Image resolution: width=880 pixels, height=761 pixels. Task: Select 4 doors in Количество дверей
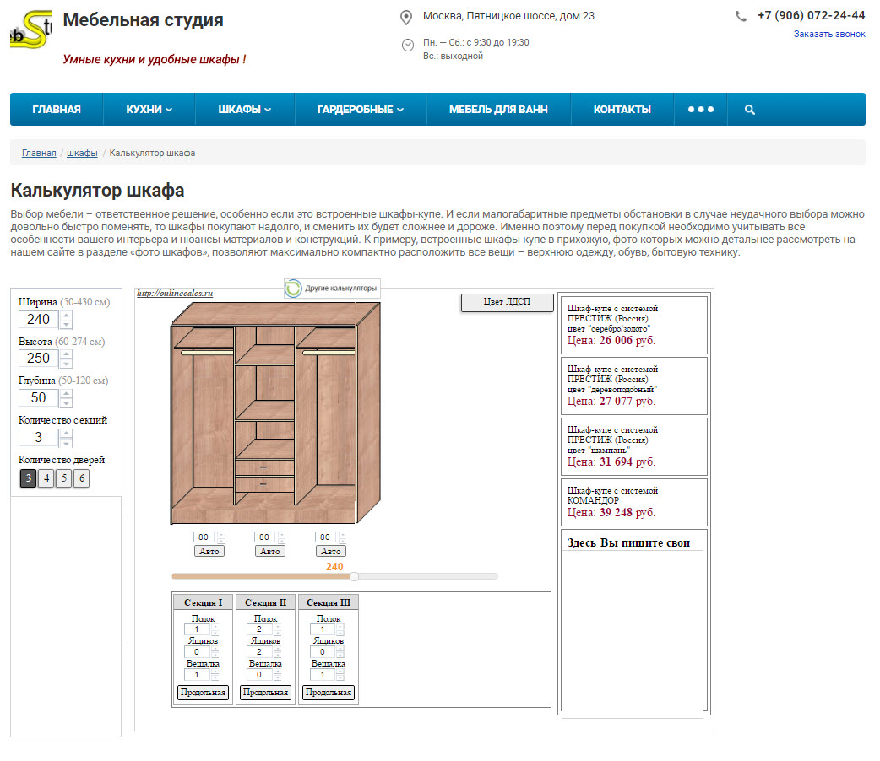point(46,478)
